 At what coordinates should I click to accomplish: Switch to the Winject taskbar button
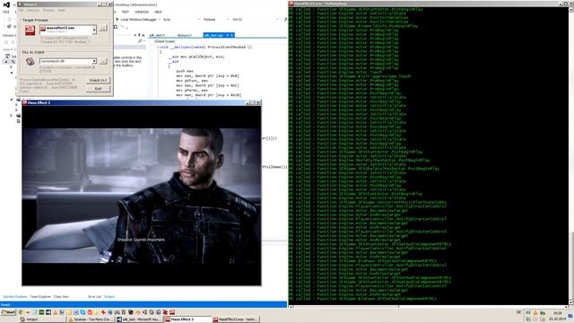(x=42, y=319)
